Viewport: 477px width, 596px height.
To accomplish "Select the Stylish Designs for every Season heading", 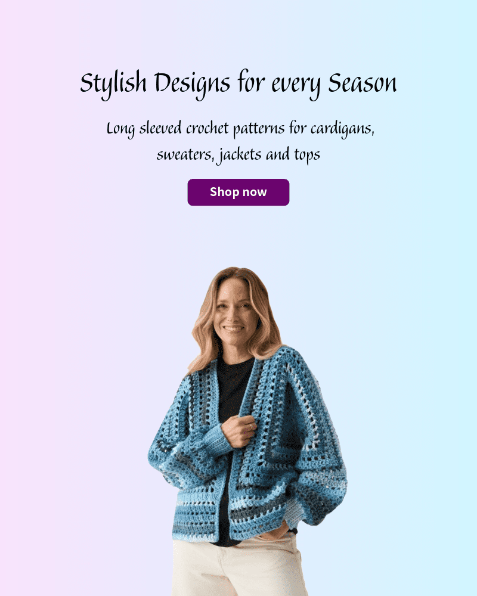I will pos(238,84).
